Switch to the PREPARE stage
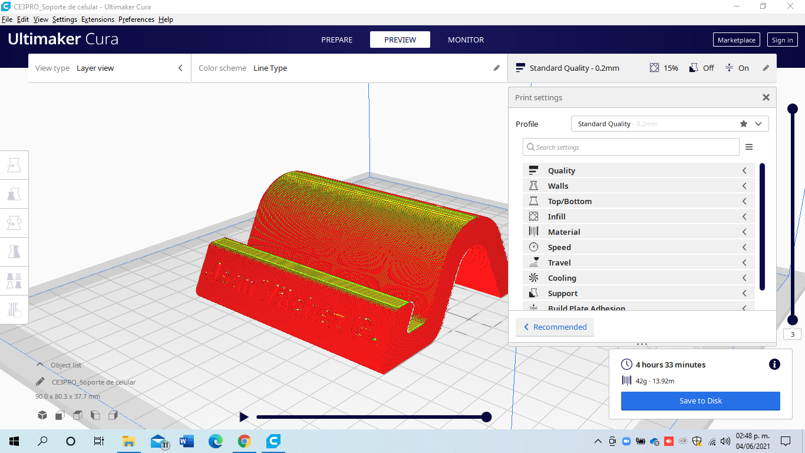The height and width of the screenshot is (453, 805). tap(337, 40)
